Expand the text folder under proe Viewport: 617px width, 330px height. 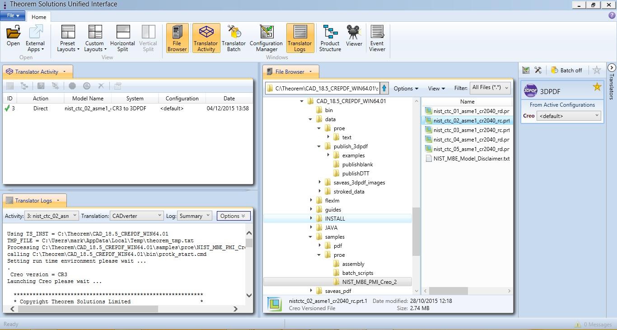click(328, 137)
